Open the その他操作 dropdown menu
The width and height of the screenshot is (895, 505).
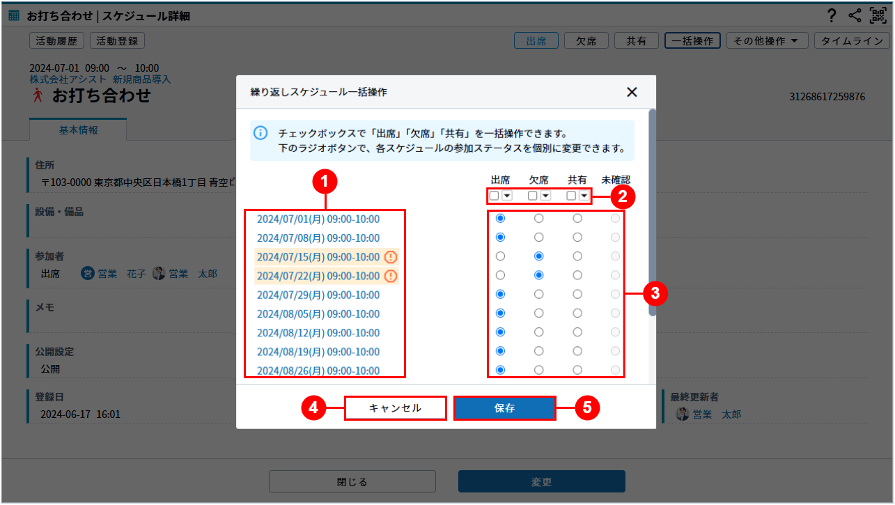click(767, 41)
